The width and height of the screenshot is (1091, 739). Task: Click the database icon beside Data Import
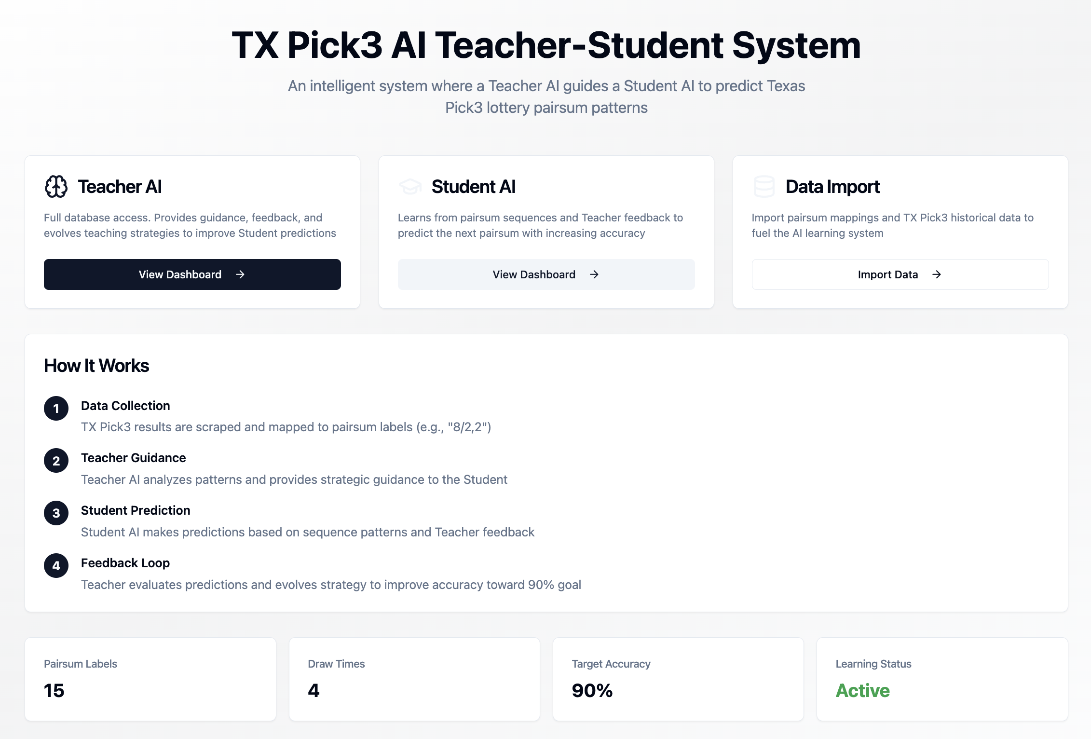click(x=764, y=187)
